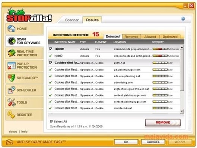Click the Home house icon
The height and width of the screenshot is (148, 197).
point(11,29)
